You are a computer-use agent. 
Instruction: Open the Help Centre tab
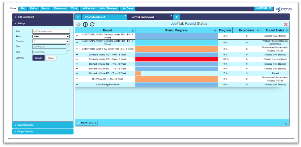(x=127, y=8)
